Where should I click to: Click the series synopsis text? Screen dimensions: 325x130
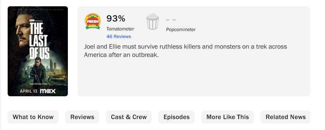[186, 51]
